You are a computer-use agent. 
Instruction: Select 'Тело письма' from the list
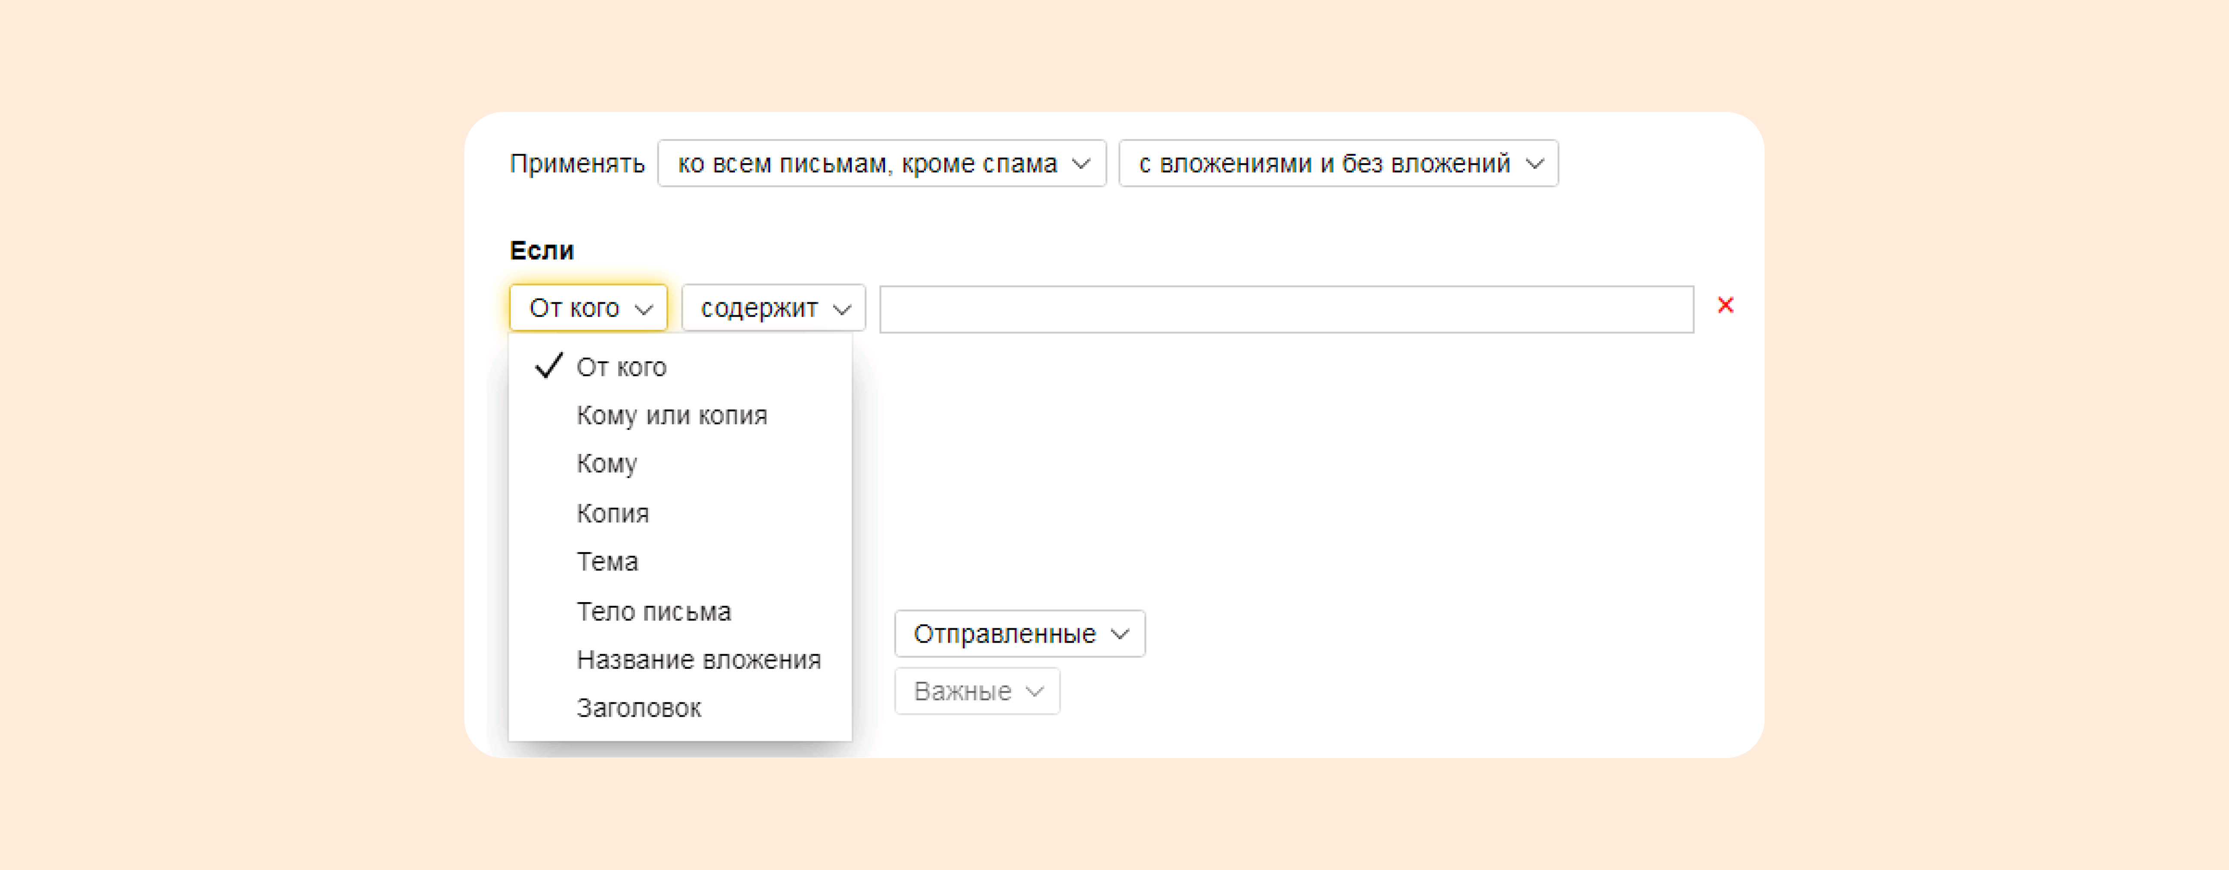pyautogui.click(x=680, y=611)
